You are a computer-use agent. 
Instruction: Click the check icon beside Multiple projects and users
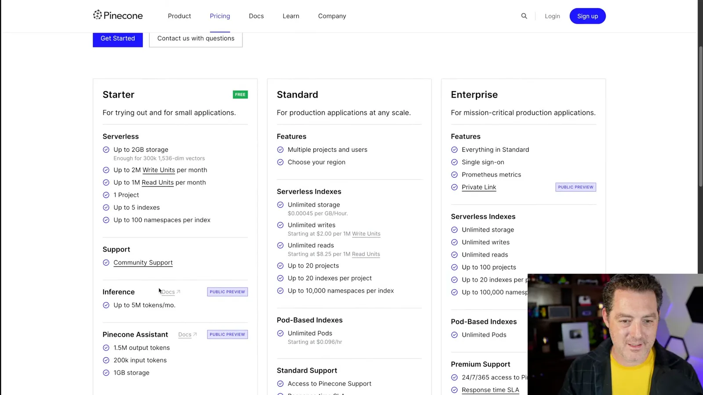(x=280, y=150)
